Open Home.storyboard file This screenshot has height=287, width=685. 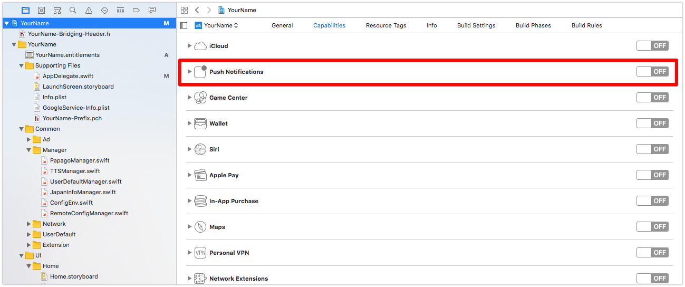tap(74, 276)
